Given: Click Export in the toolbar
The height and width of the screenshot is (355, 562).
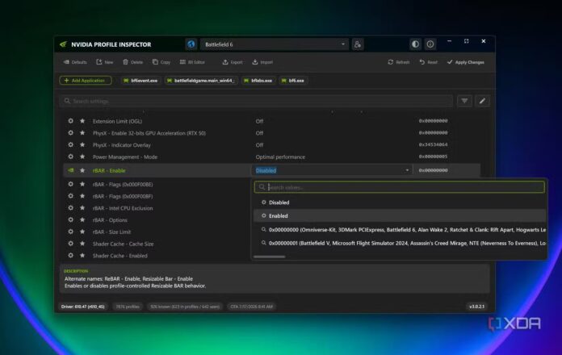Looking at the screenshot, I should (x=233, y=62).
